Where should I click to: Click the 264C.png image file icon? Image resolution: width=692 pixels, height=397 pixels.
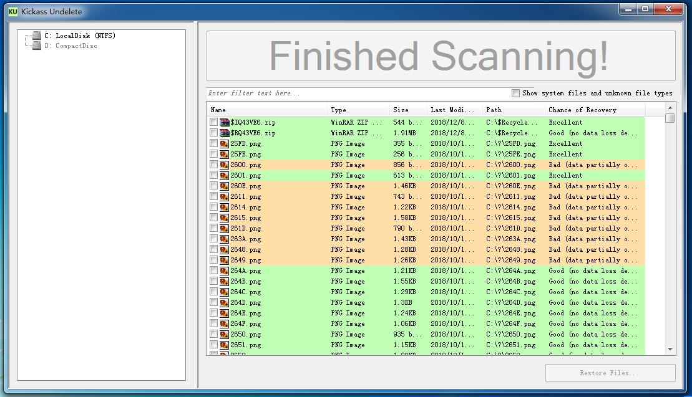coord(225,292)
